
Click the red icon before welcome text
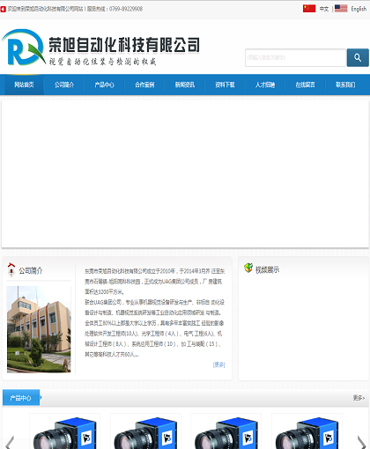point(3,10)
